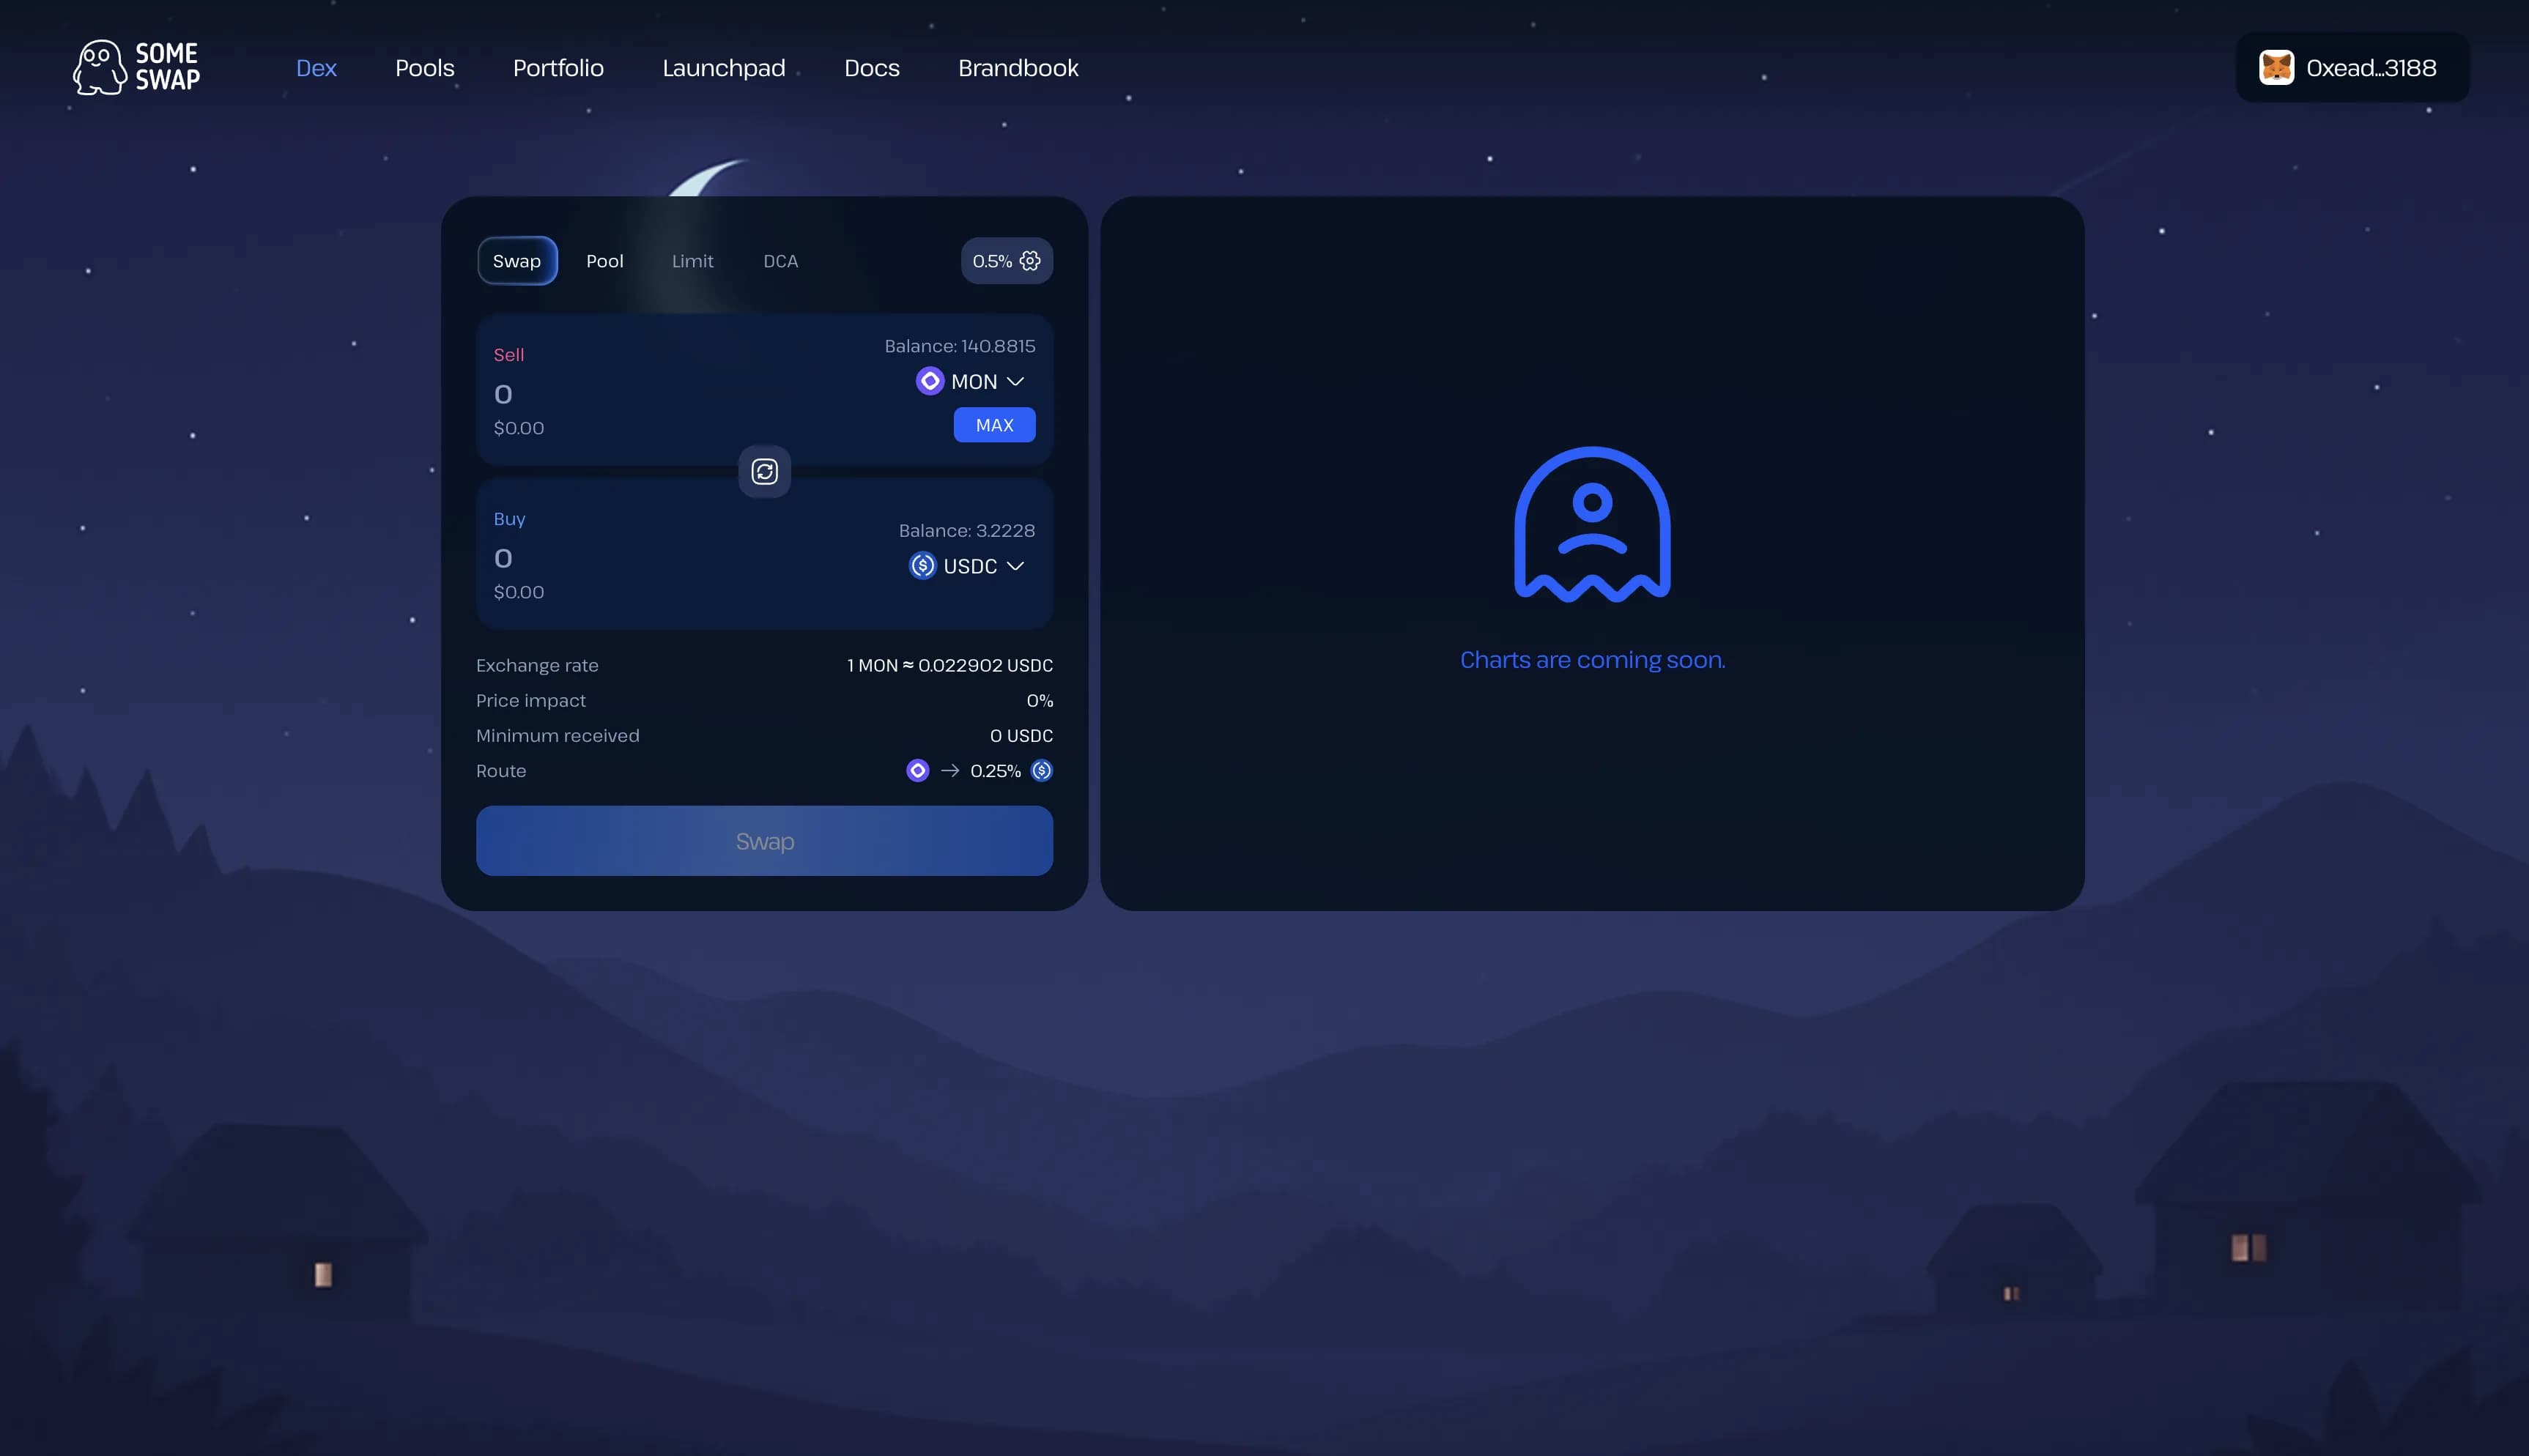Open the 0.5% slippage selector
Screen dimensions: 2529x1456
[x=992, y=261]
